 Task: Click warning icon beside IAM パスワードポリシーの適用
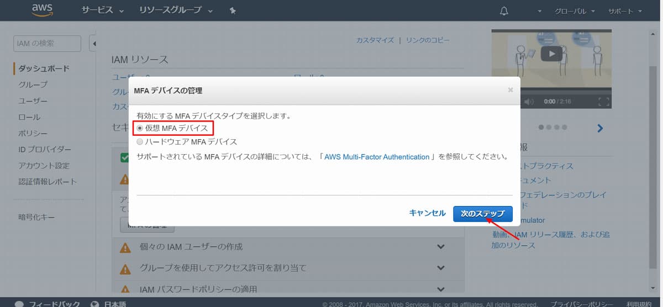tap(125, 289)
